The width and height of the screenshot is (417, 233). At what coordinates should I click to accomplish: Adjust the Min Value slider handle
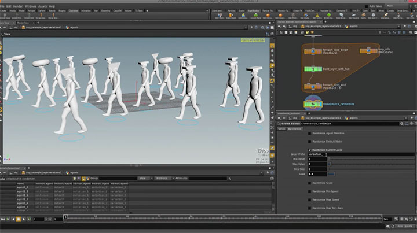coord(329,159)
